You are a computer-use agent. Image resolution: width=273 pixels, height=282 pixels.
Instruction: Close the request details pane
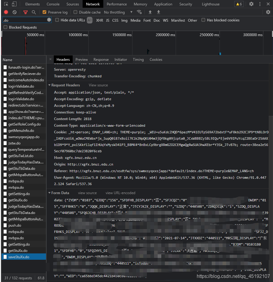[50, 59]
